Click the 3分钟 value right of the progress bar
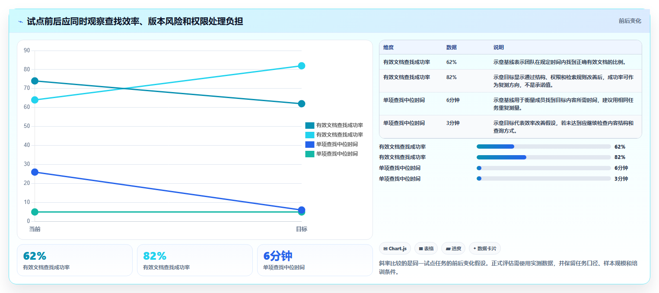Viewport: 659px width, 293px height. click(621, 179)
